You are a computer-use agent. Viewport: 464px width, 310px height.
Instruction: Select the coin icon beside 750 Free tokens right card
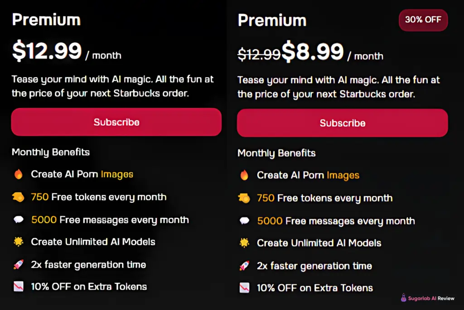click(245, 198)
